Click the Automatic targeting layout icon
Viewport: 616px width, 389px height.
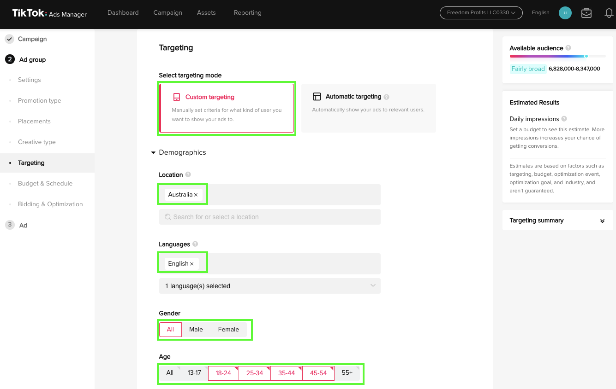317,97
